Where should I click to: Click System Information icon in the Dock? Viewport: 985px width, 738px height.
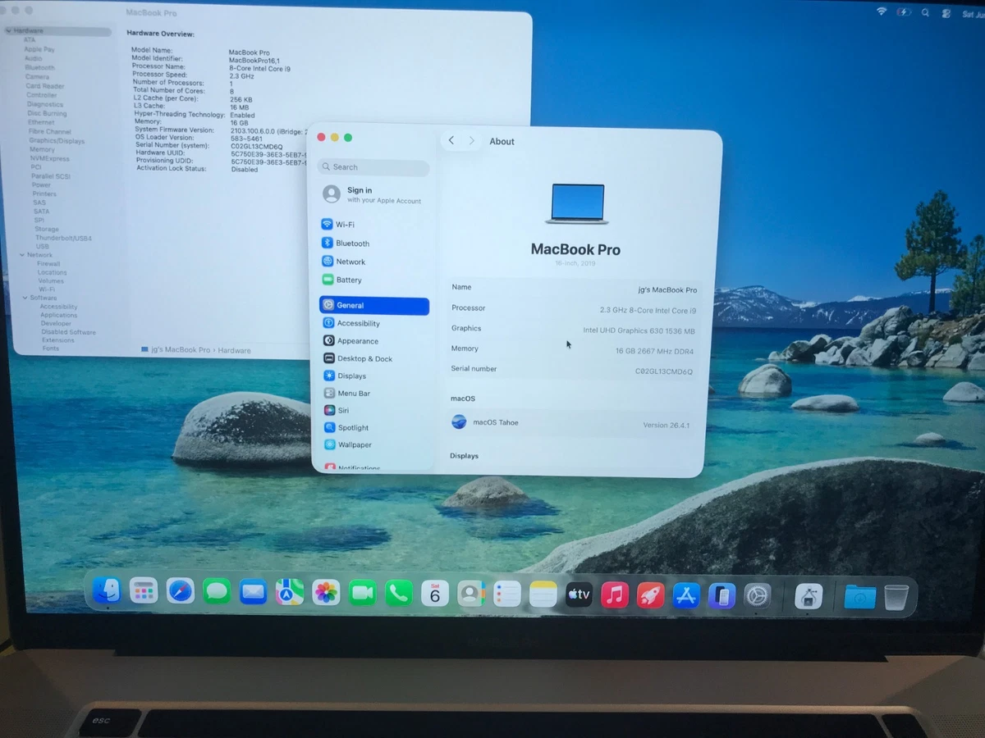coord(809,596)
